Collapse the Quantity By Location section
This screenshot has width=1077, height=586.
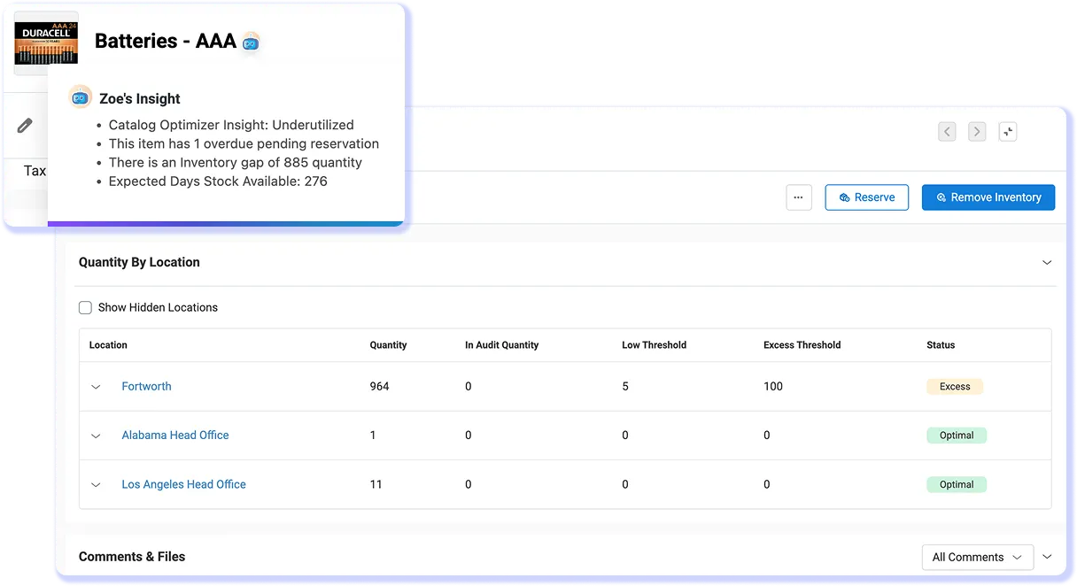(x=1047, y=263)
